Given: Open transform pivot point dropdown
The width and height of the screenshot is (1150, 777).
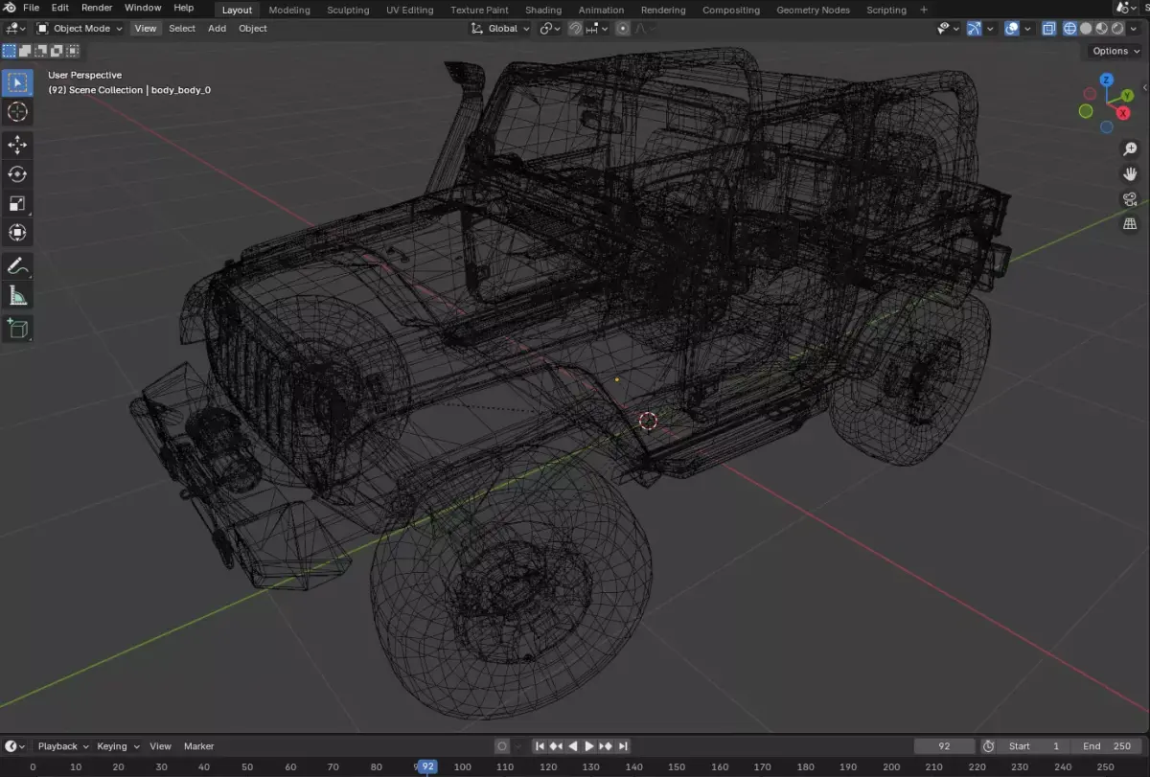Looking at the screenshot, I should click(549, 29).
